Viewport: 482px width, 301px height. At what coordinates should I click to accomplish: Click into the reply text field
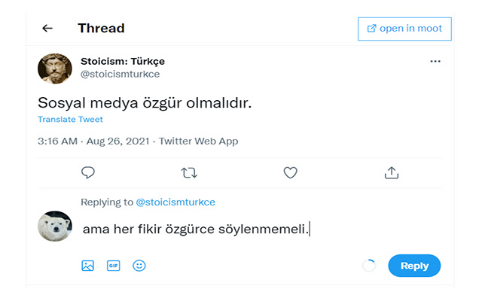tap(226, 229)
